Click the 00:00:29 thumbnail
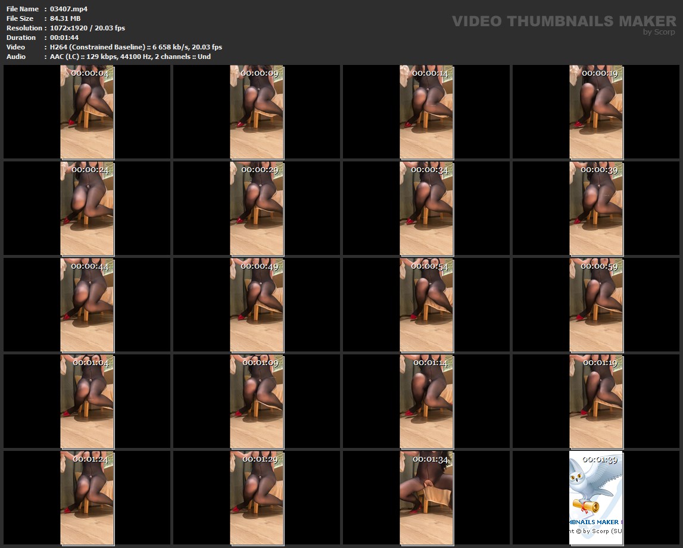 pos(257,208)
